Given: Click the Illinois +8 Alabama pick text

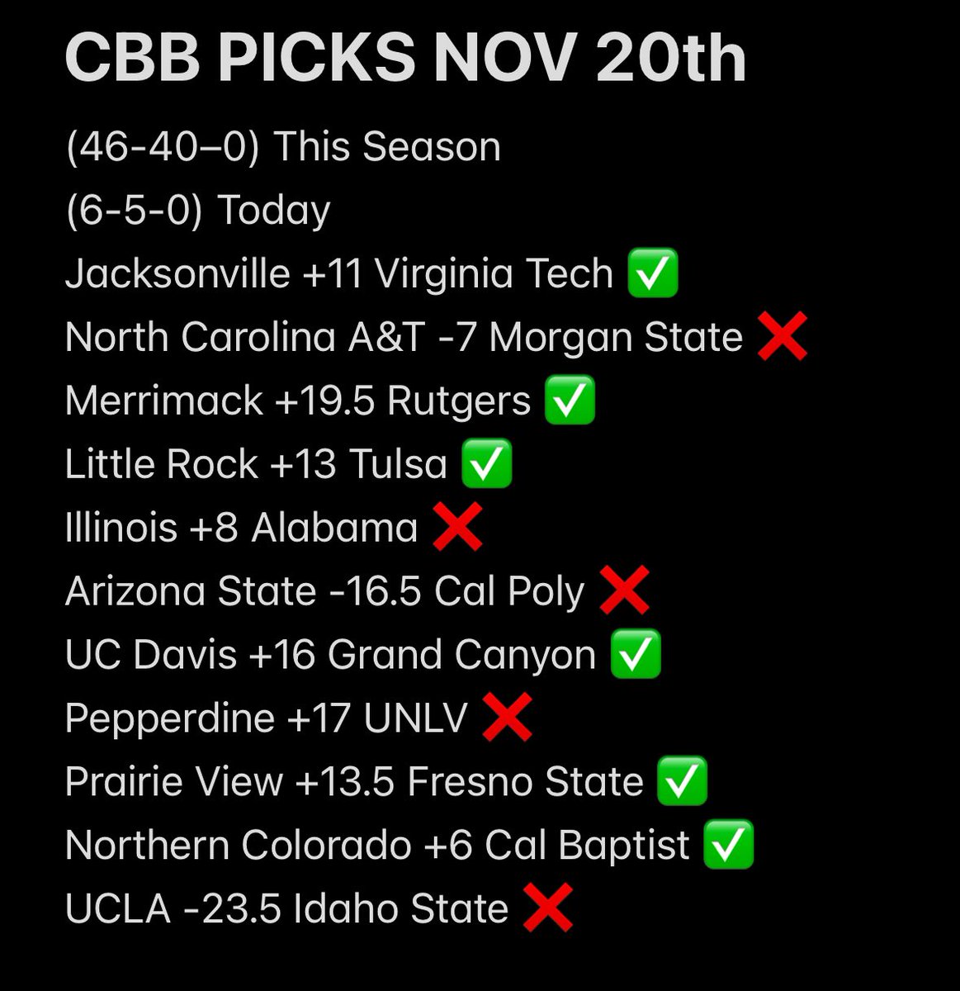Looking at the screenshot, I should point(242,528).
